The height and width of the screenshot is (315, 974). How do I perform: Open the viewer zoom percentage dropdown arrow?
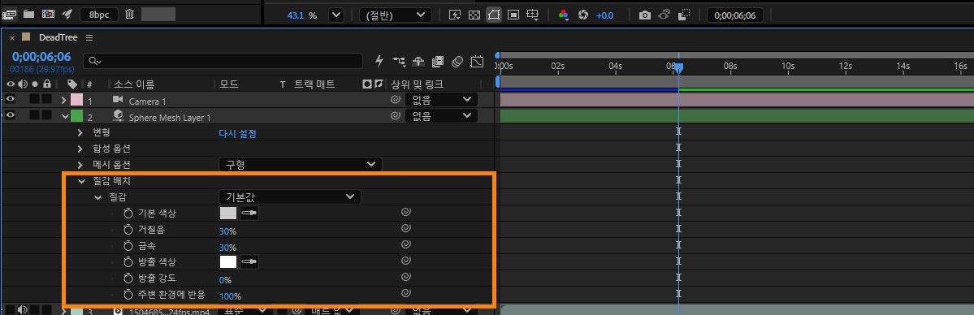click(336, 15)
